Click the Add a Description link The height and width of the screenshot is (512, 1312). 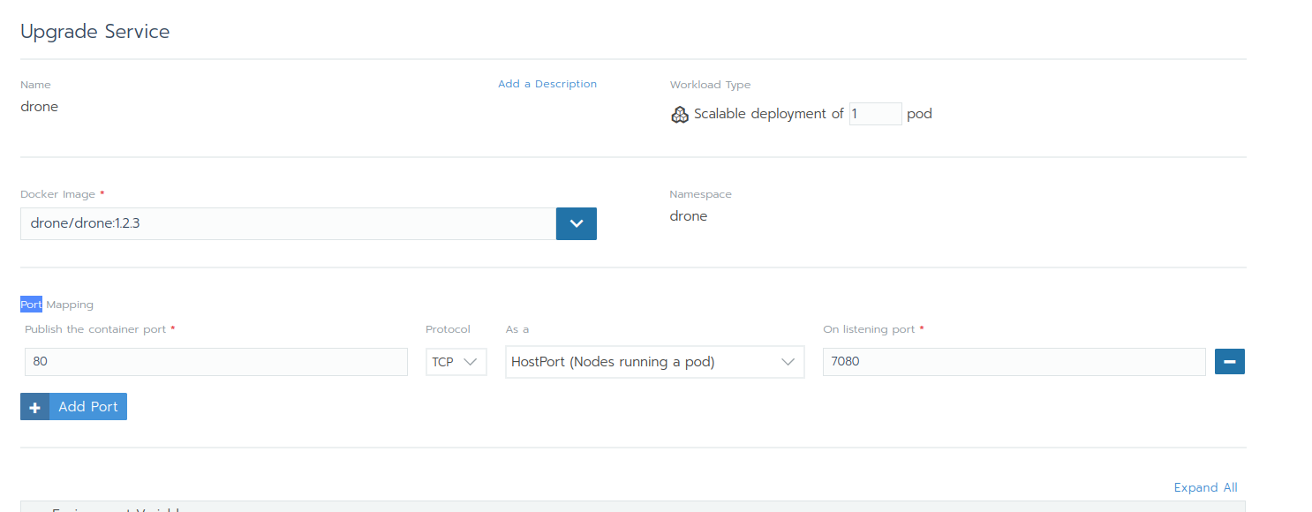[547, 84]
